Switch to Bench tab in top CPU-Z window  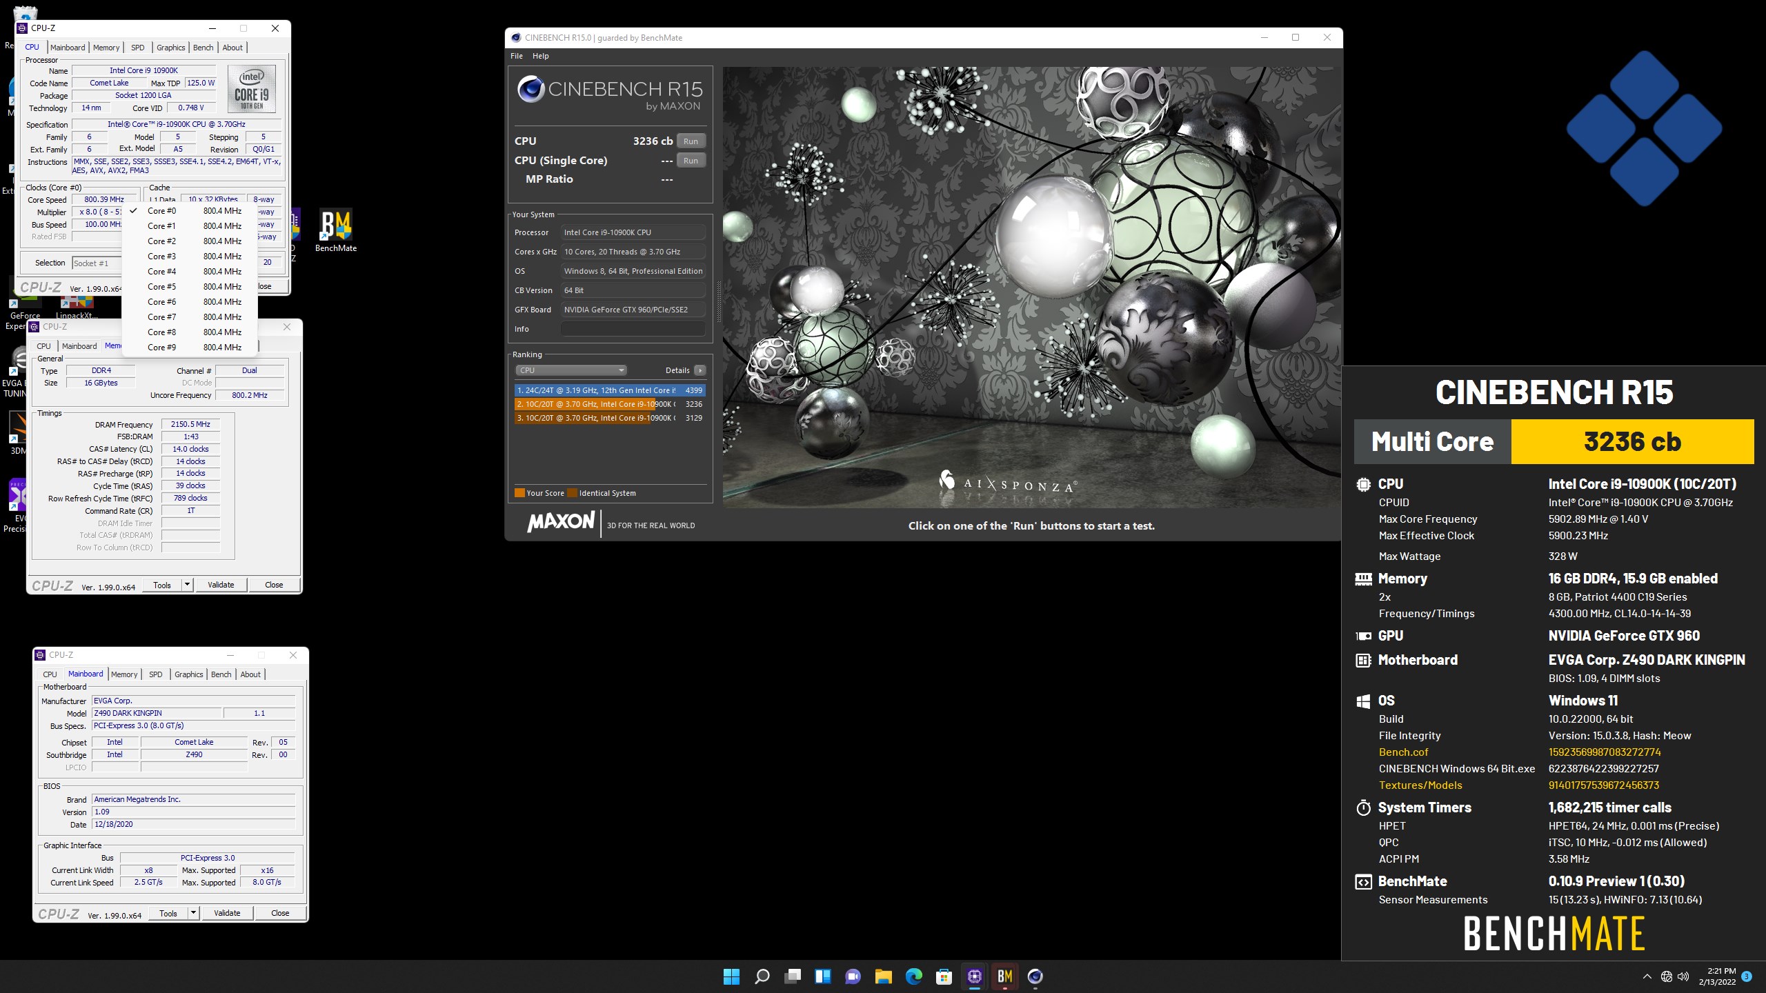[203, 48]
